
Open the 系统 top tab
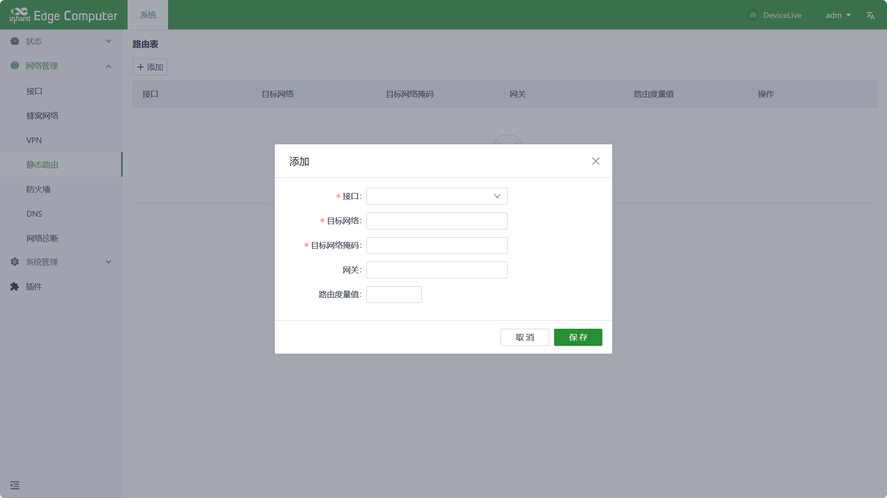click(x=148, y=15)
